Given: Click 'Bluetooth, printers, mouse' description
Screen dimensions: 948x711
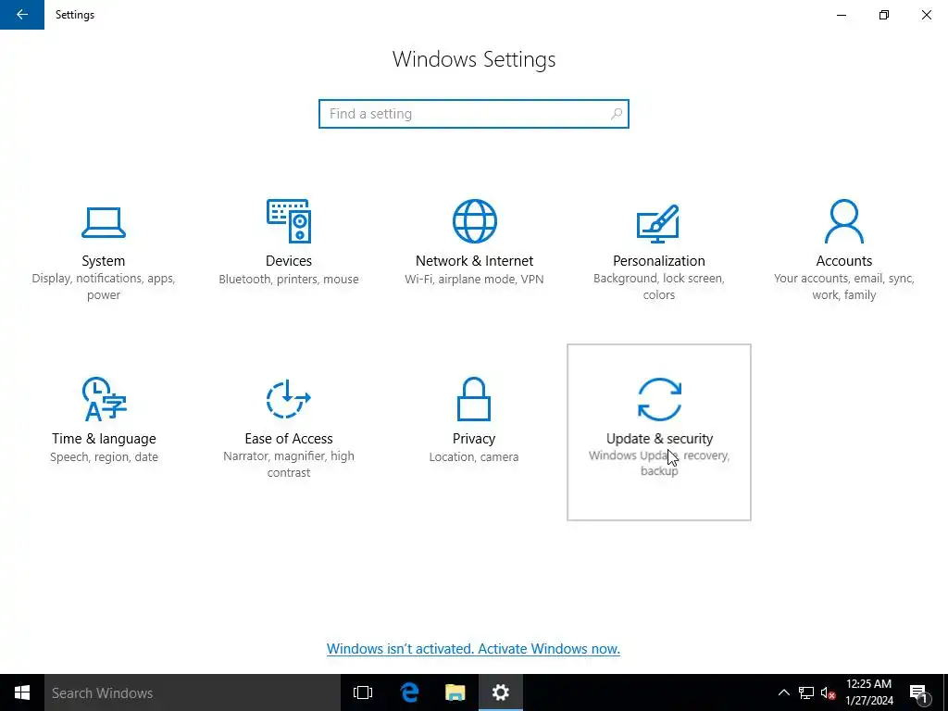Looking at the screenshot, I should point(289,279).
